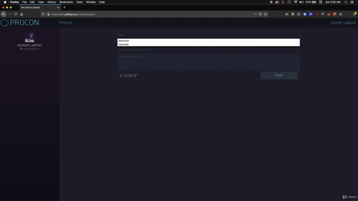
Task: Click the menu bar date and time
Action: coord(333,2)
